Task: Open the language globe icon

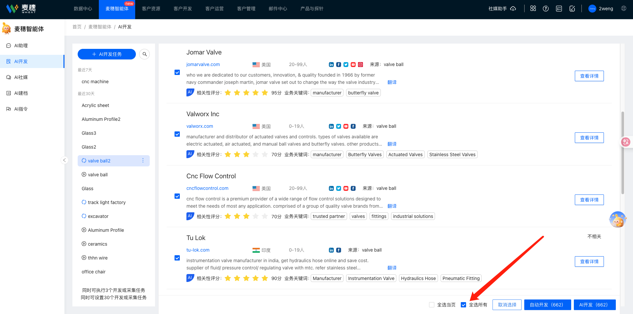Action: point(624,9)
